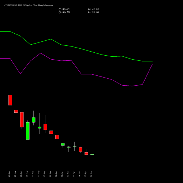Select the 07 Sep date label
183x183 pixels.
pyautogui.click(x=86, y=174)
